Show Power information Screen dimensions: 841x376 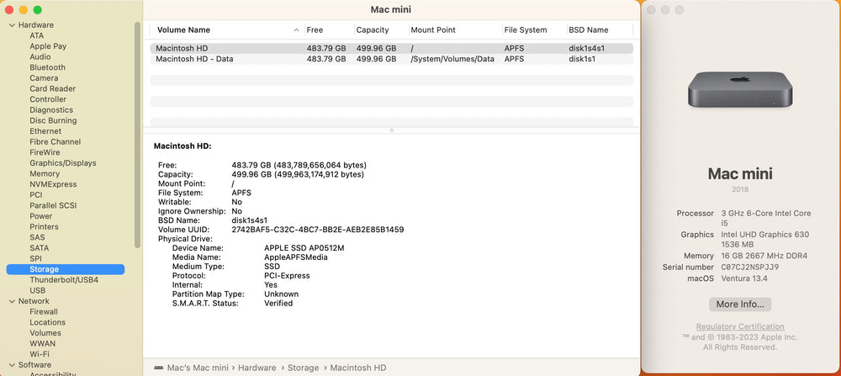40,216
